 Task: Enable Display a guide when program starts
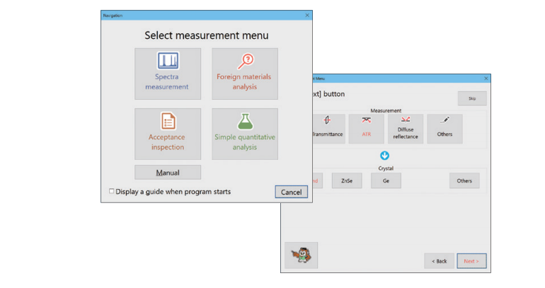[111, 192]
